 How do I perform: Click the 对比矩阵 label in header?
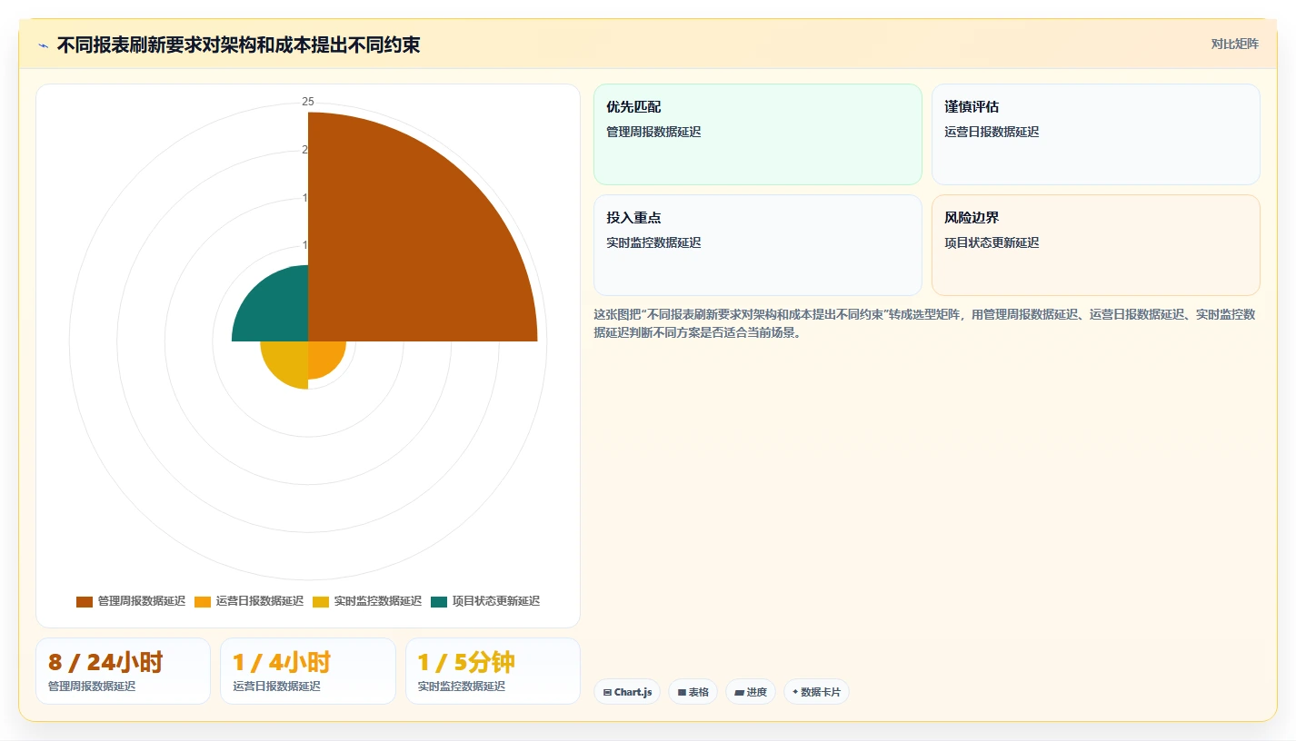[x=1235, y=44]
